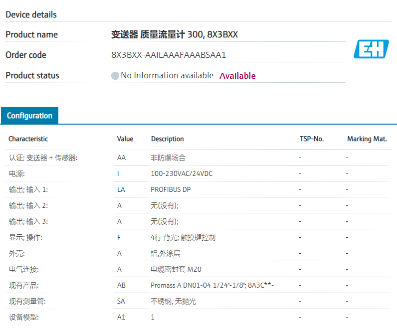
Task: Click the Value column header
Action: click(x=125, y=139)
